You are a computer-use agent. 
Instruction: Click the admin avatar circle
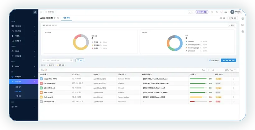coord(232,12)
